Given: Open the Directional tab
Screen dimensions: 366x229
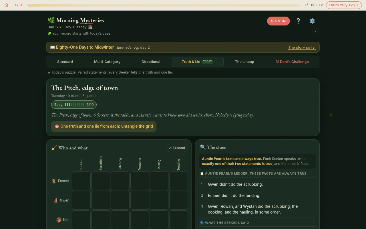Looking at the screenshot, I should click(x=151, y=62).
